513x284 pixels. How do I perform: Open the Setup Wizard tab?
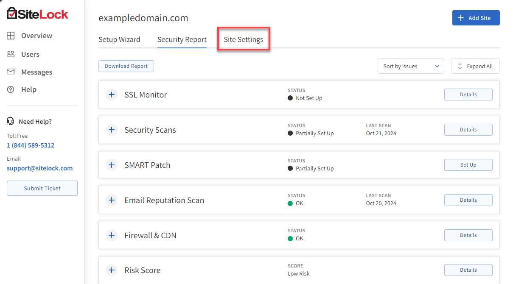(119, 39)
